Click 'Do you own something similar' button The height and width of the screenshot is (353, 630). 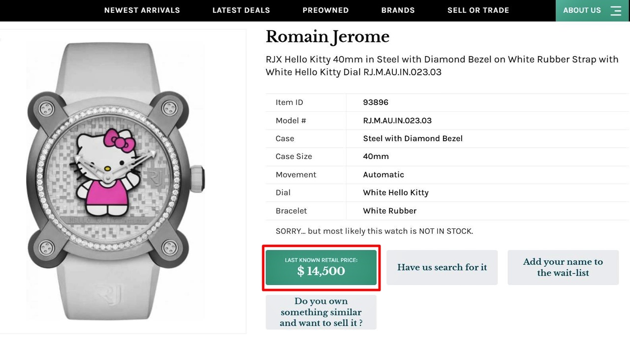[x=321, y=312]
